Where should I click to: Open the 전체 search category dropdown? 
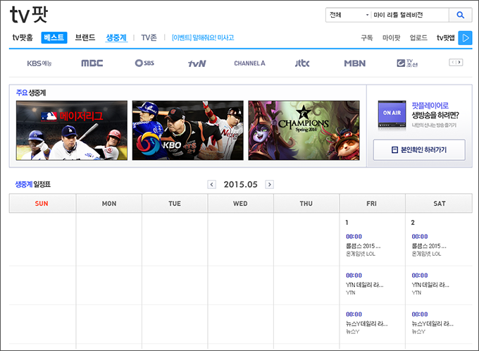click(349, 15)
